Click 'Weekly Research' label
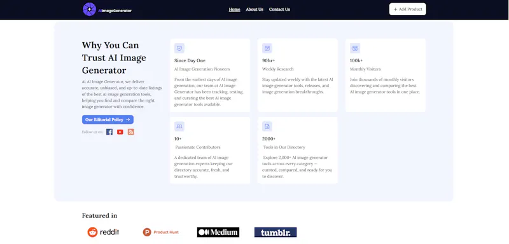This screenshot has height=244, width=509. click(278, 69)
